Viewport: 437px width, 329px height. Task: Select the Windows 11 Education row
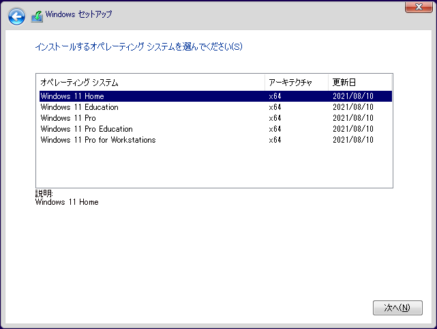click(x=215, y=107)
